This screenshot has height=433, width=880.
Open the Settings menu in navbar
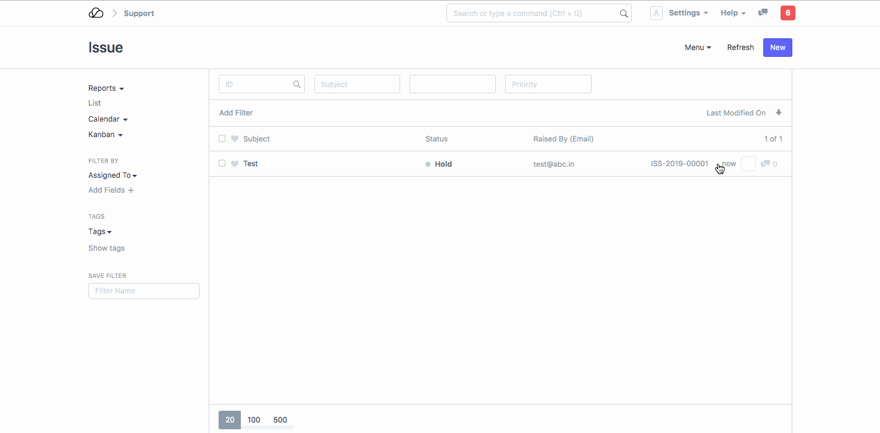click(x=688, y=13)
